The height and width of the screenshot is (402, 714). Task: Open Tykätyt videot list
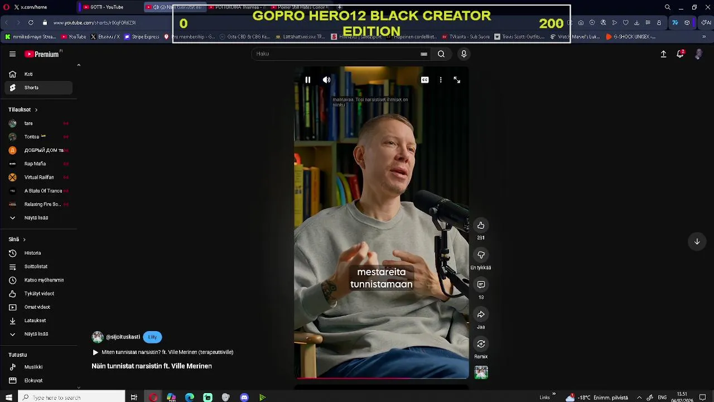(x=38, y=294)
